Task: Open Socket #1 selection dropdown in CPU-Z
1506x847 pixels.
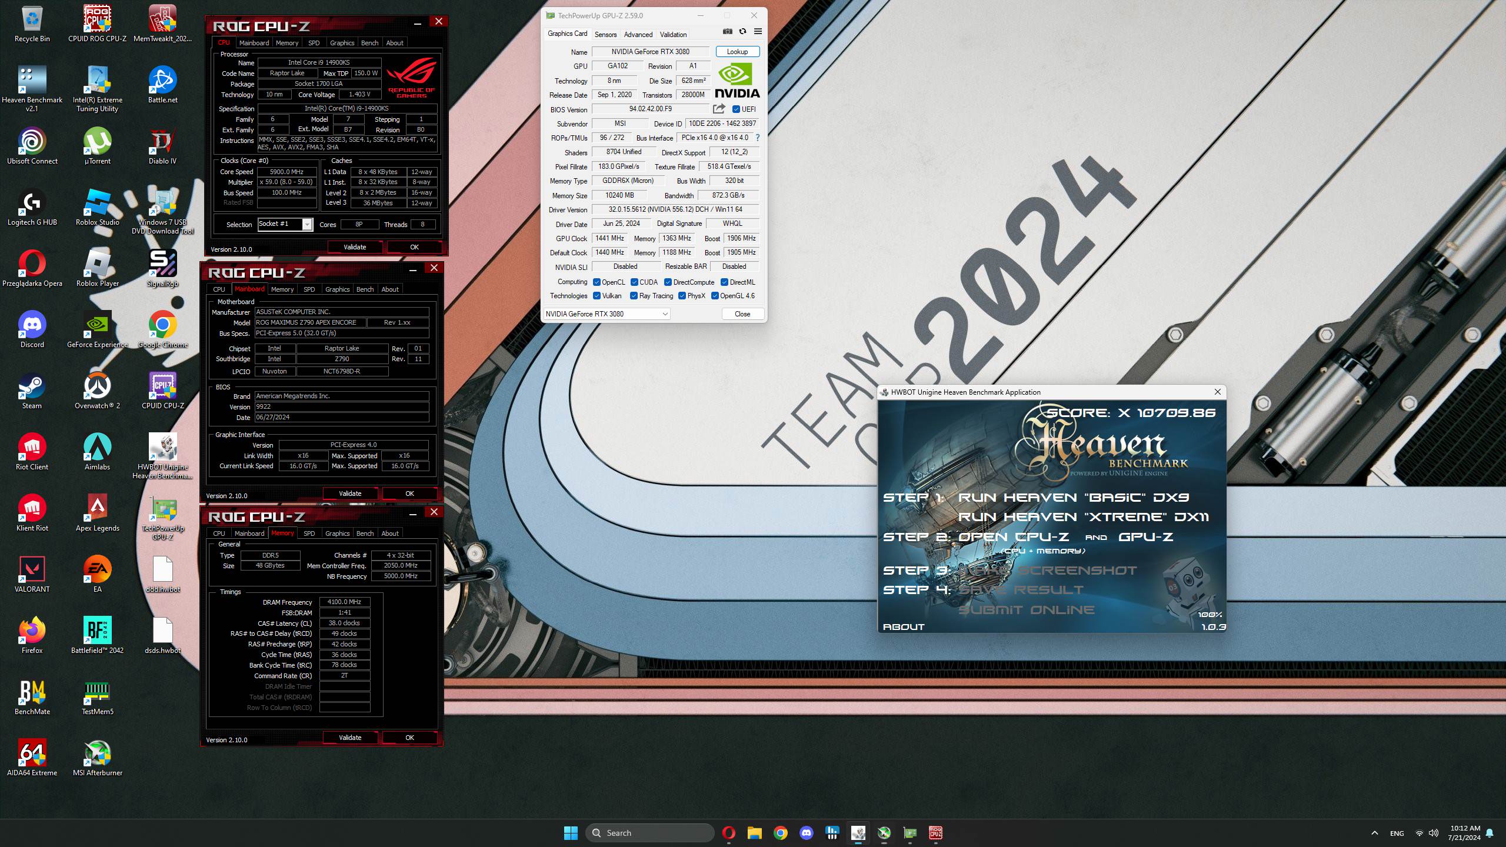Action: click(285, 224)
